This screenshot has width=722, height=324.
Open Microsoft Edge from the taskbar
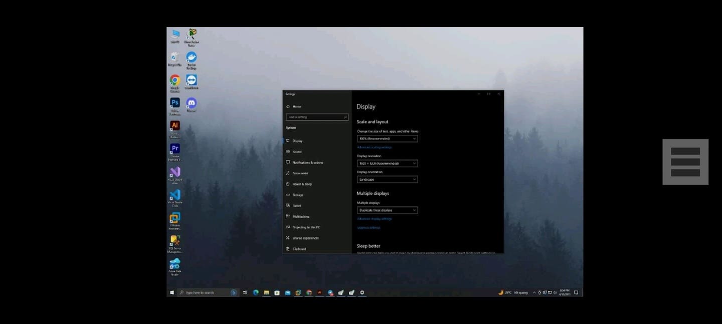click(x=256, y=292)
